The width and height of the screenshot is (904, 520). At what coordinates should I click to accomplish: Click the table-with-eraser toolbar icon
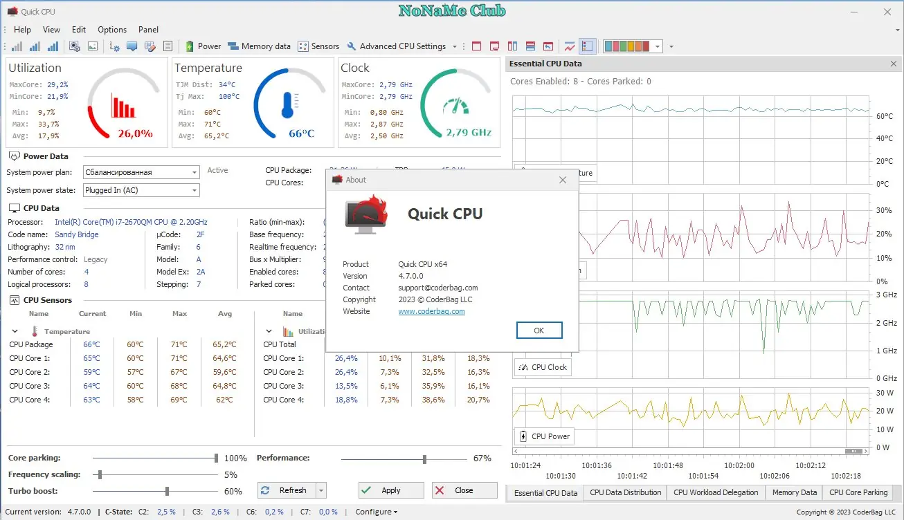click(x=150, y=46)
